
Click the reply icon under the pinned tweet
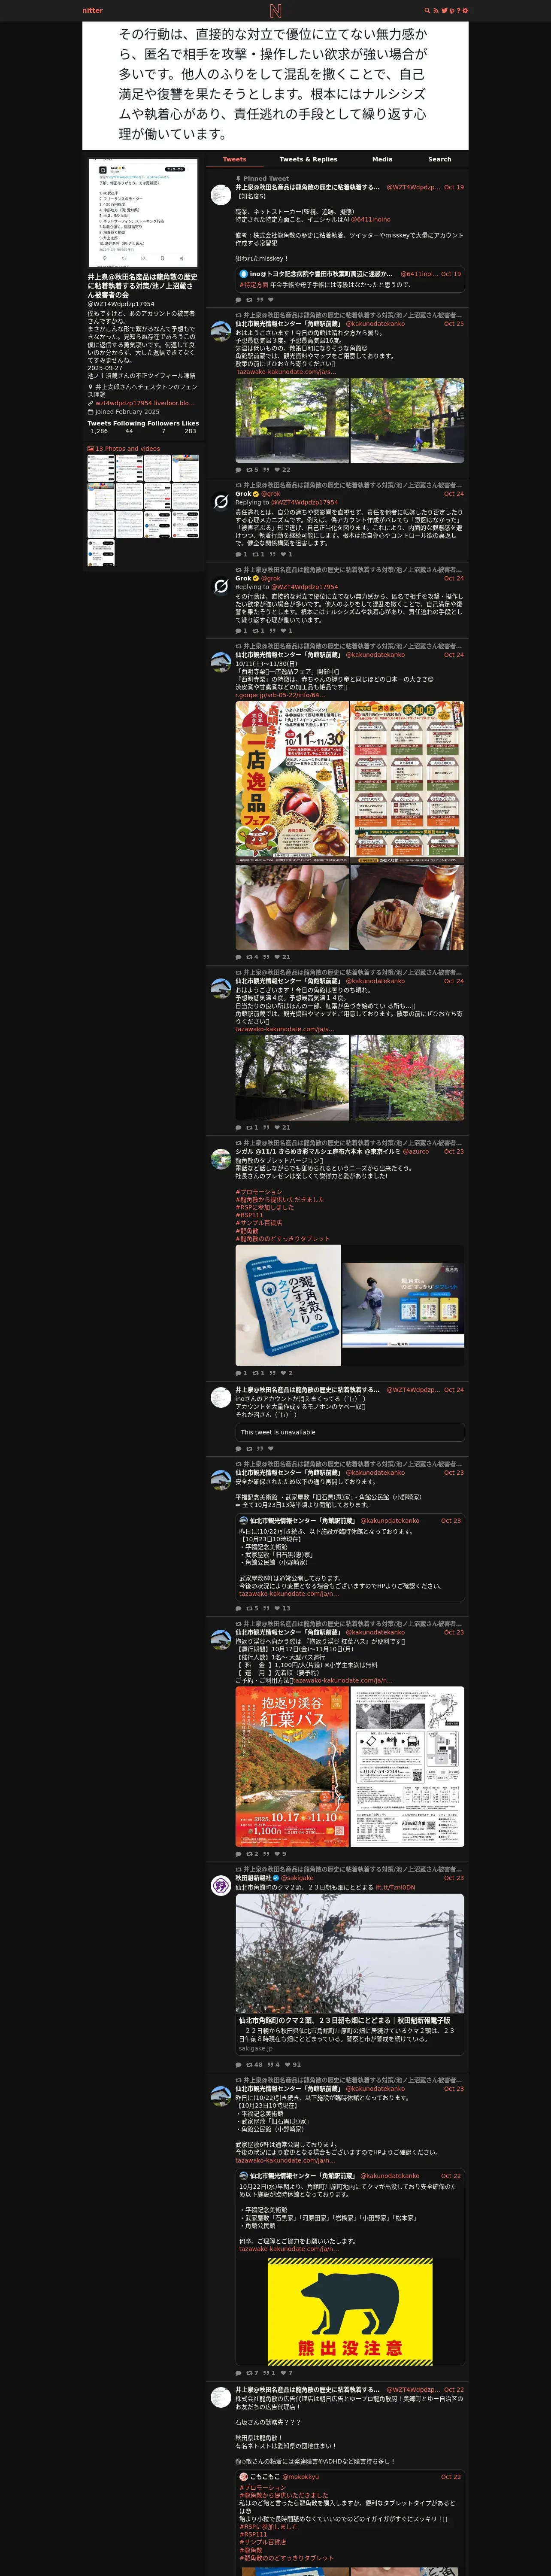click(238, 300)
